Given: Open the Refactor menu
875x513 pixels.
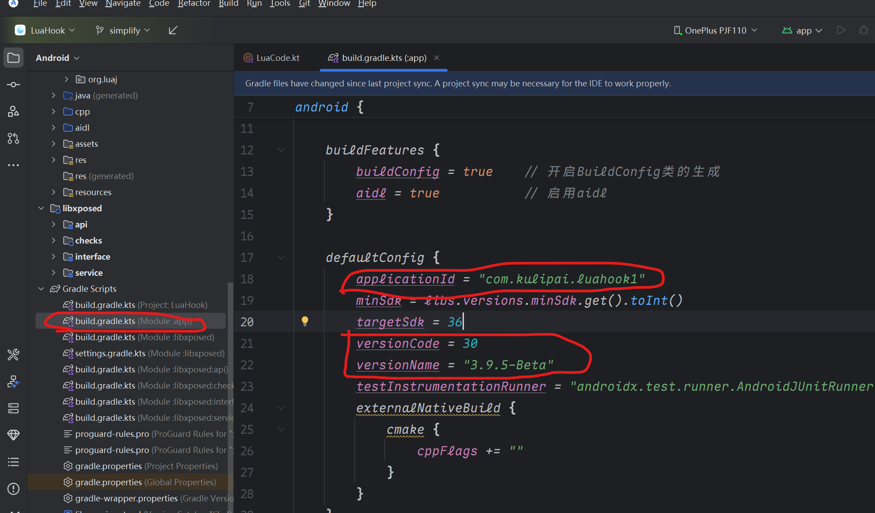Looking at the screenshot, I should coord(193,4).
